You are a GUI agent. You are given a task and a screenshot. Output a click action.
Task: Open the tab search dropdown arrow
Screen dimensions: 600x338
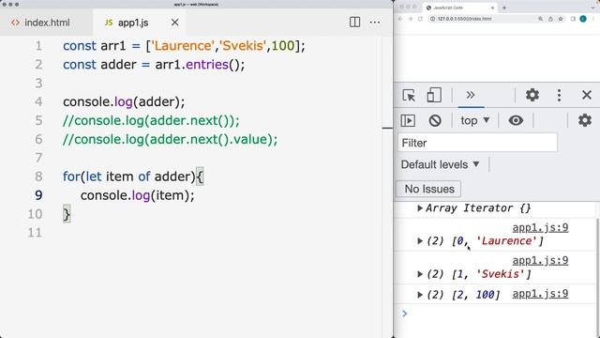(593, 8)
